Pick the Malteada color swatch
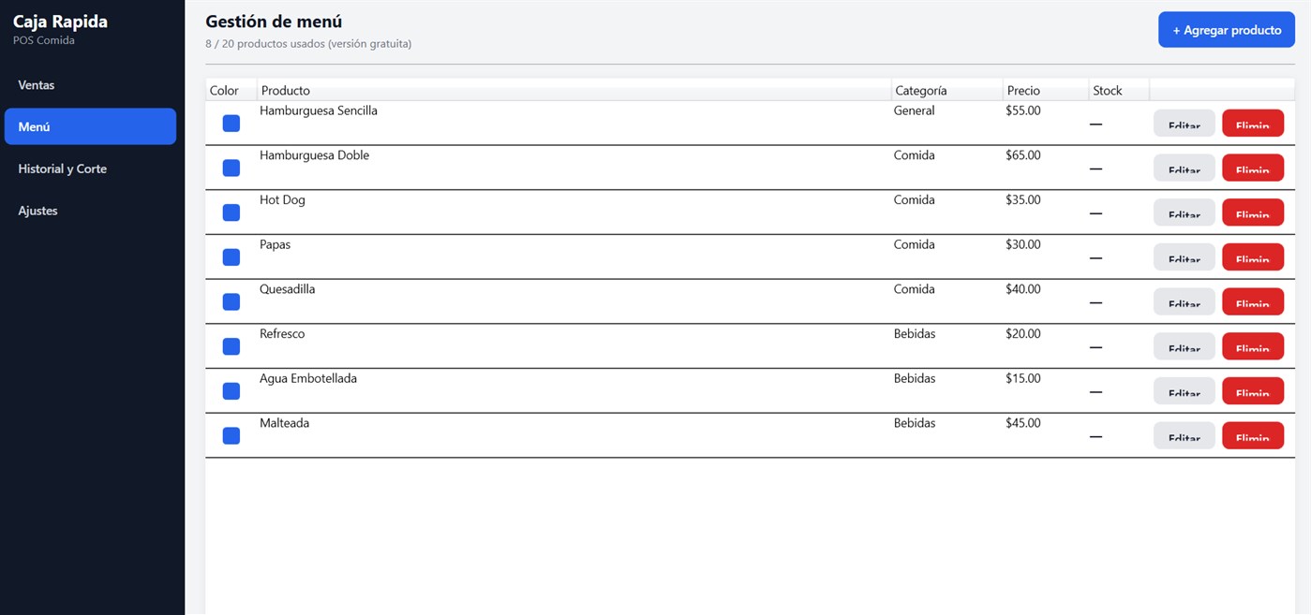The height and width of the screenshot is (615, 1311). (x=231, y=435)
